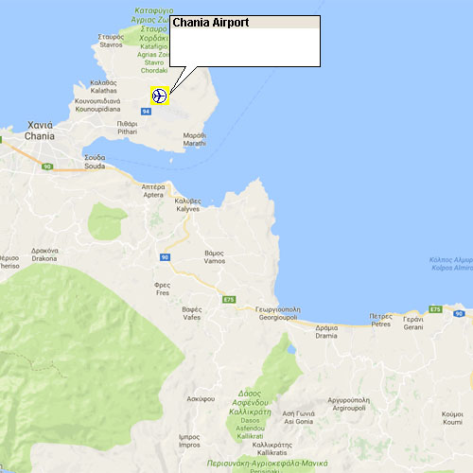Click the Marathi place label

pyautogui.click(x=195, y=139)
